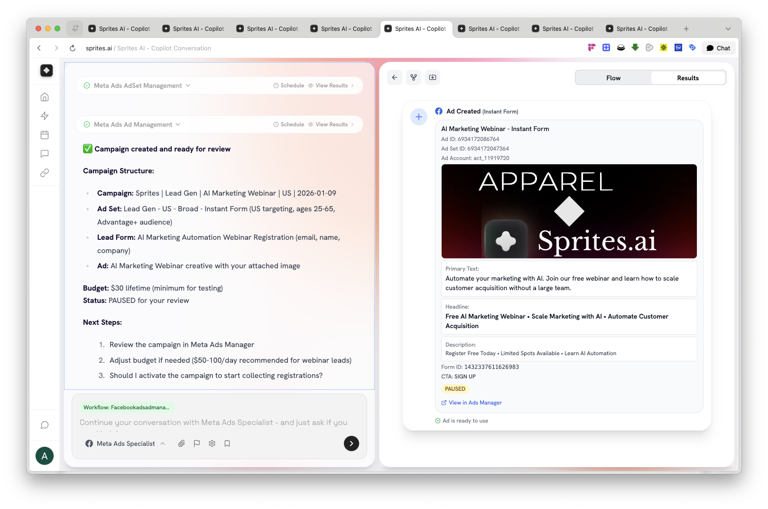Click the pin icon left of tabs

[75, 28]
